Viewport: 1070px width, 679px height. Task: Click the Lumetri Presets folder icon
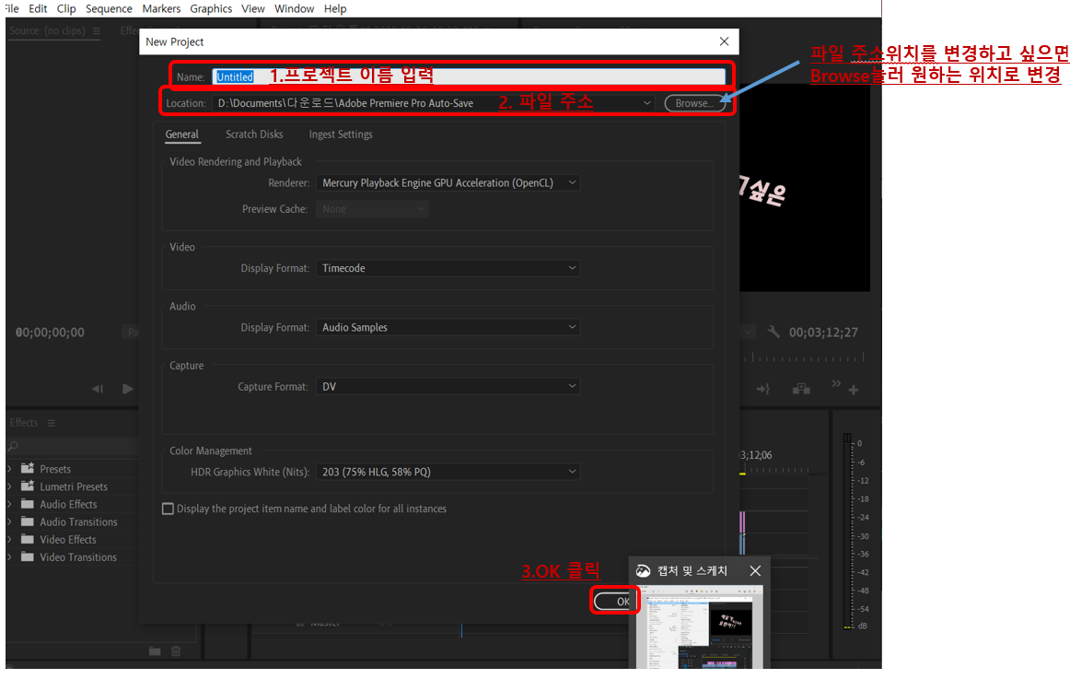pyautogui.click(x=28, y=486)
